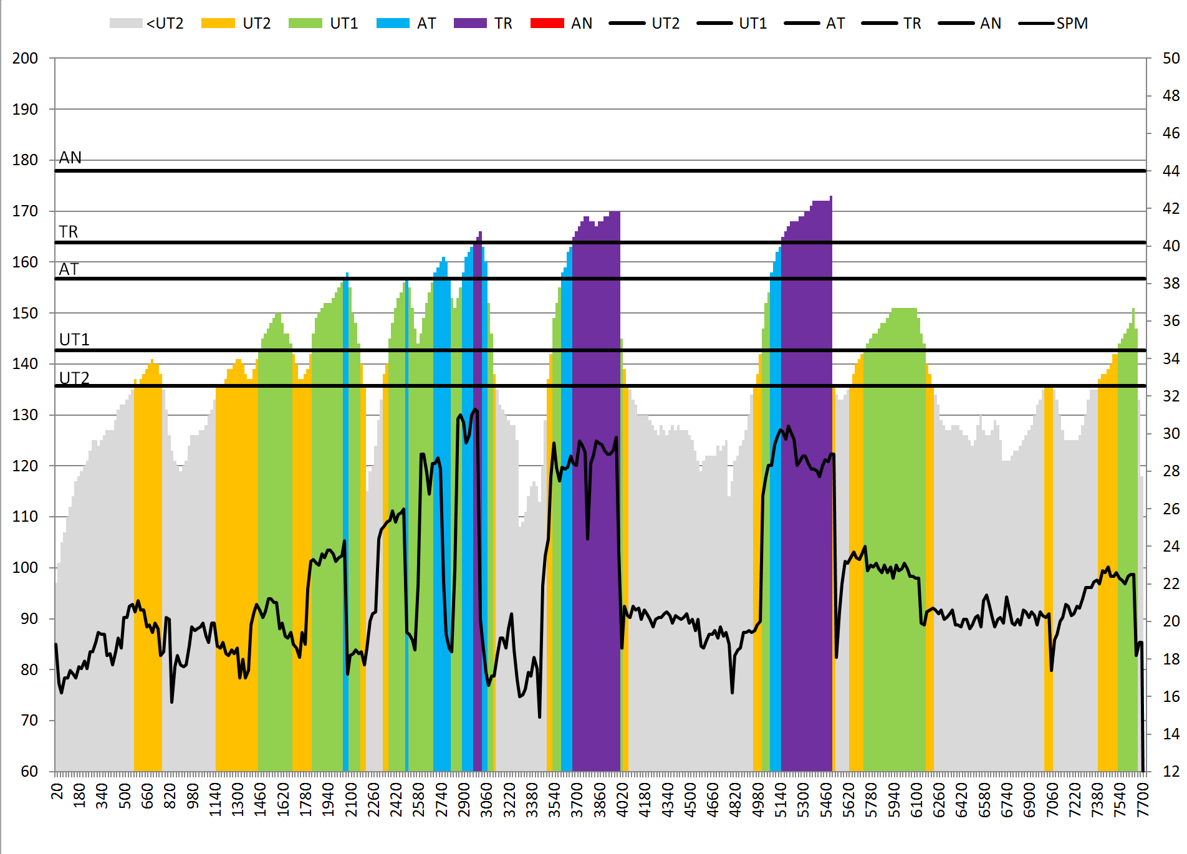Click the gray <UT2 legend swatch

click(126, 23)
